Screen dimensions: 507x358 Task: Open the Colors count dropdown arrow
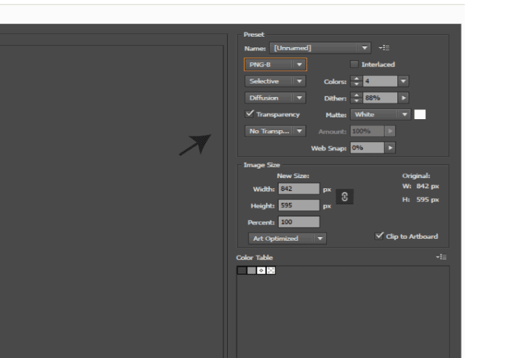point(403,81)
